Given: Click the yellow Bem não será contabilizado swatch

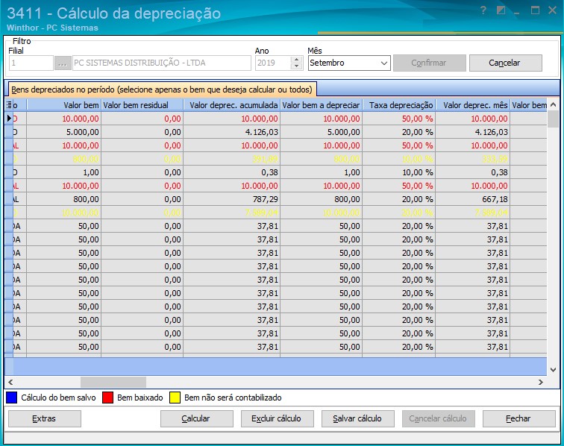Looking at the screenshot, I should (175, 398).
